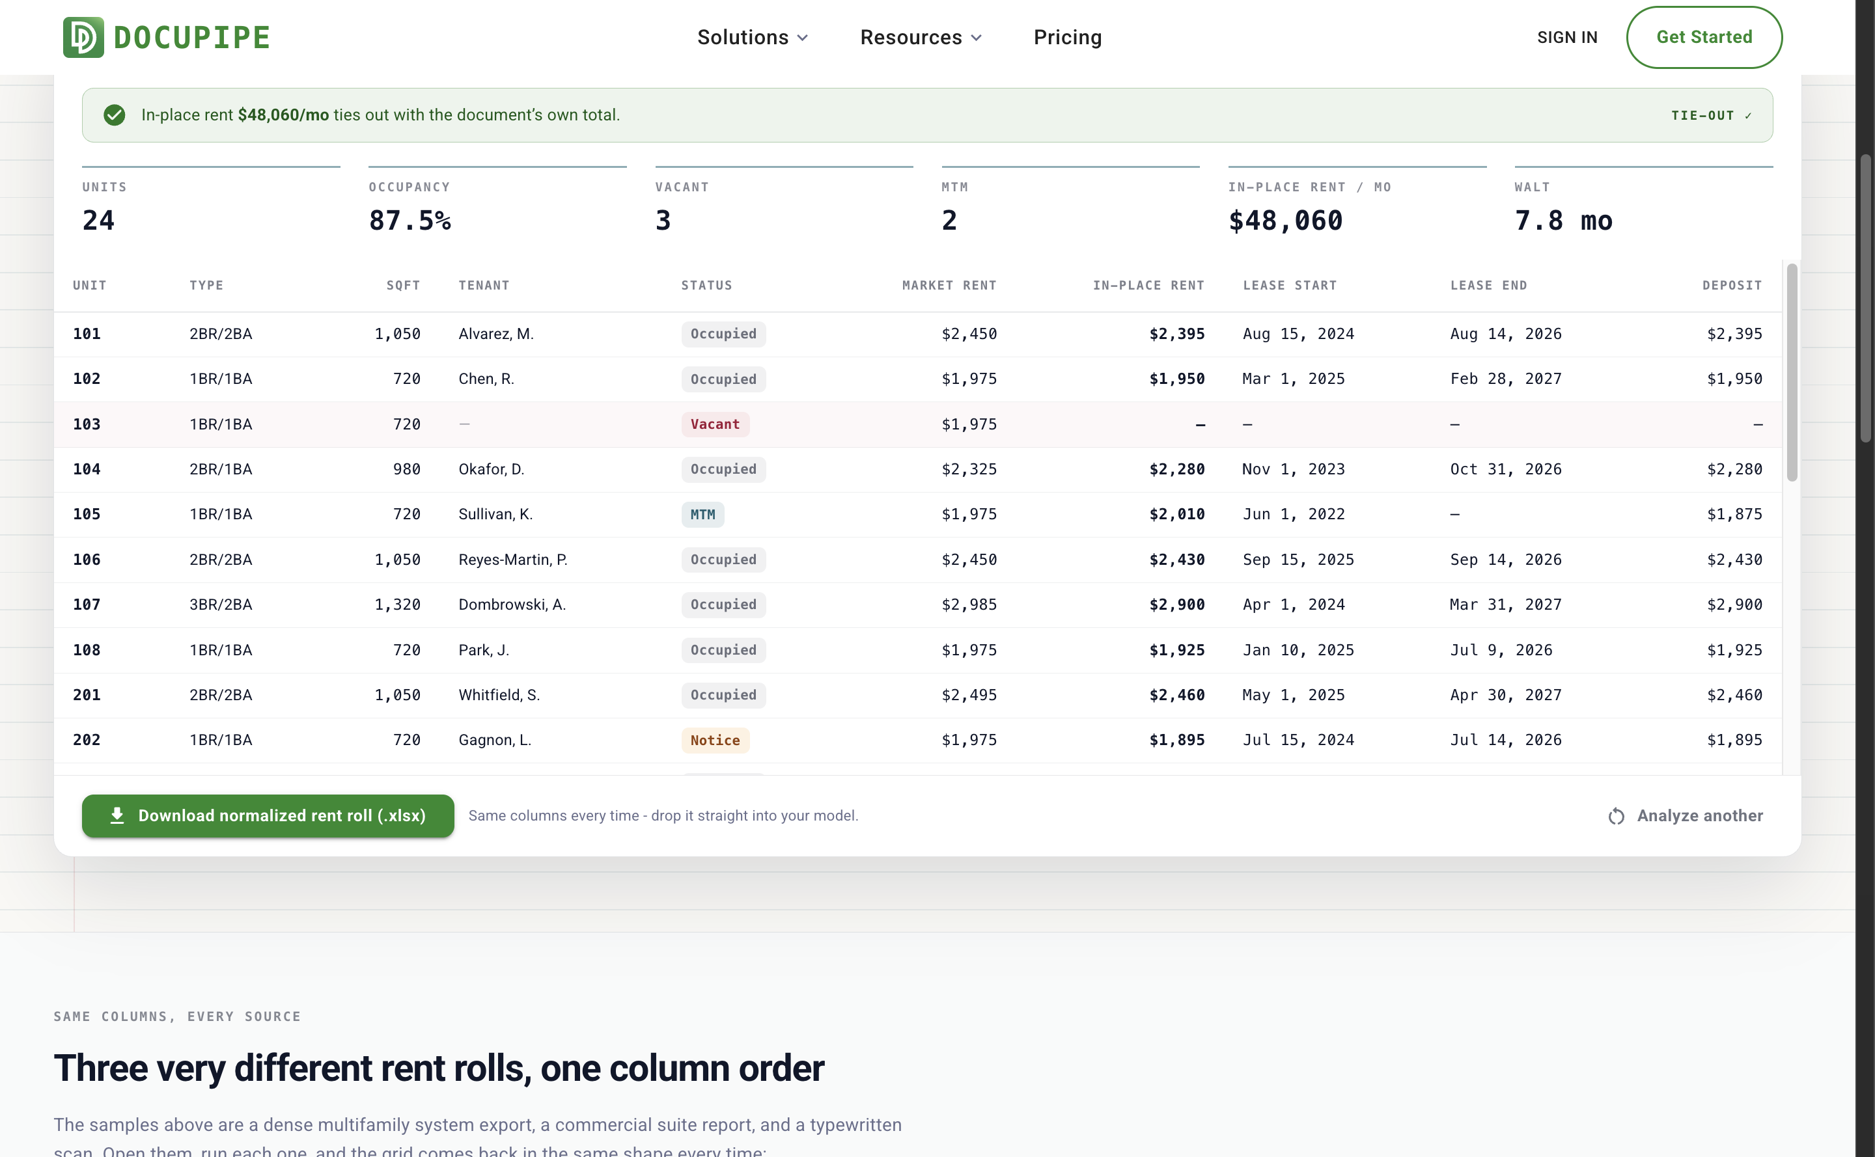Screen dimensions: 1875x1157
Task: Download normalized rent roll xlsx
Action: coord(268,816)
